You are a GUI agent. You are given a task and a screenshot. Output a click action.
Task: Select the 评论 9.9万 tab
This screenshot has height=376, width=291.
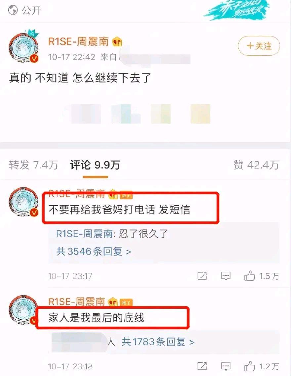[x=95, y=165]
